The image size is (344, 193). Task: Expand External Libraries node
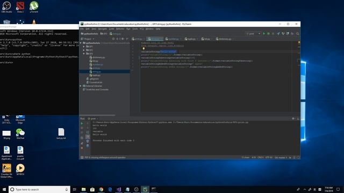[x=81, y=86]
